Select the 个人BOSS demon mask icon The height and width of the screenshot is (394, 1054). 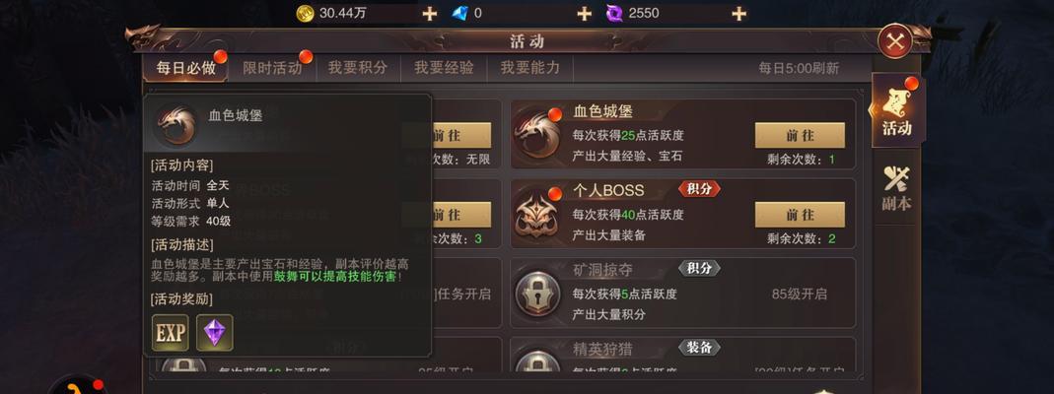[x=535, y=214]
